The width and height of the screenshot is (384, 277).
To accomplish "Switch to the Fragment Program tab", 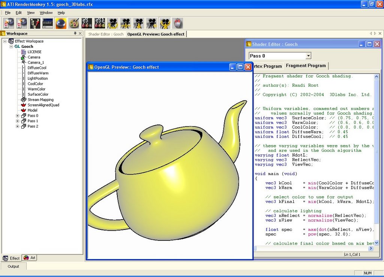I will click(306, 66).
